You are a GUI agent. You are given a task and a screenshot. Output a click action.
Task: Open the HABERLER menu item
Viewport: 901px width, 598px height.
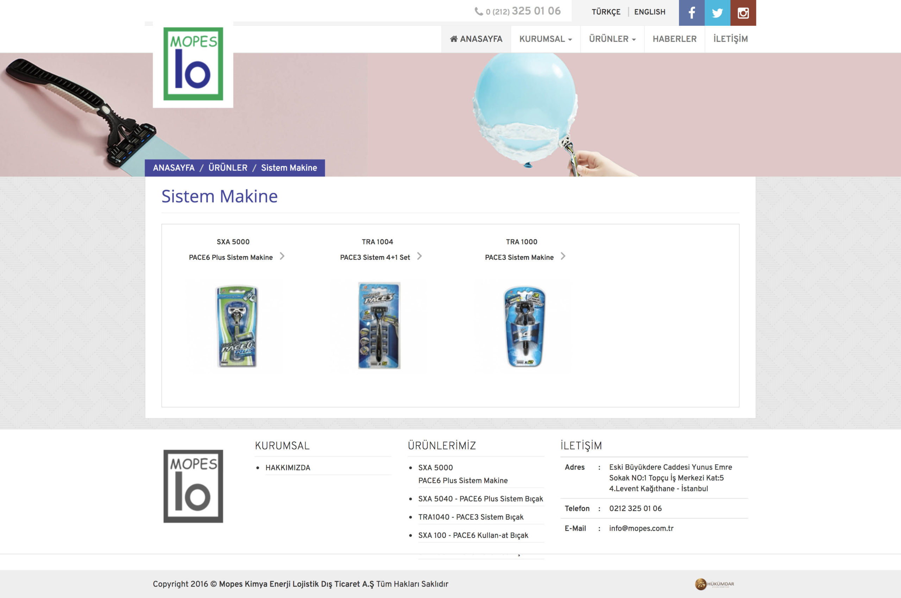(x=674, y=39)
